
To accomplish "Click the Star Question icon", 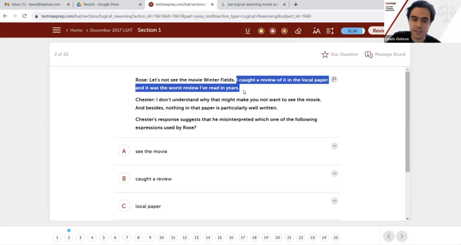I will 325,54.
